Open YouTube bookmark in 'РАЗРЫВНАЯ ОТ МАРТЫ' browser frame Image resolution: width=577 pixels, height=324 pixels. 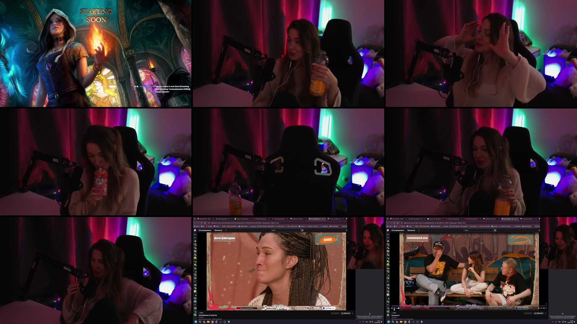click(209, 226)
